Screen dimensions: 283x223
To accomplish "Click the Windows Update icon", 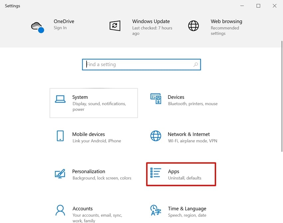I will coord(115,26).
